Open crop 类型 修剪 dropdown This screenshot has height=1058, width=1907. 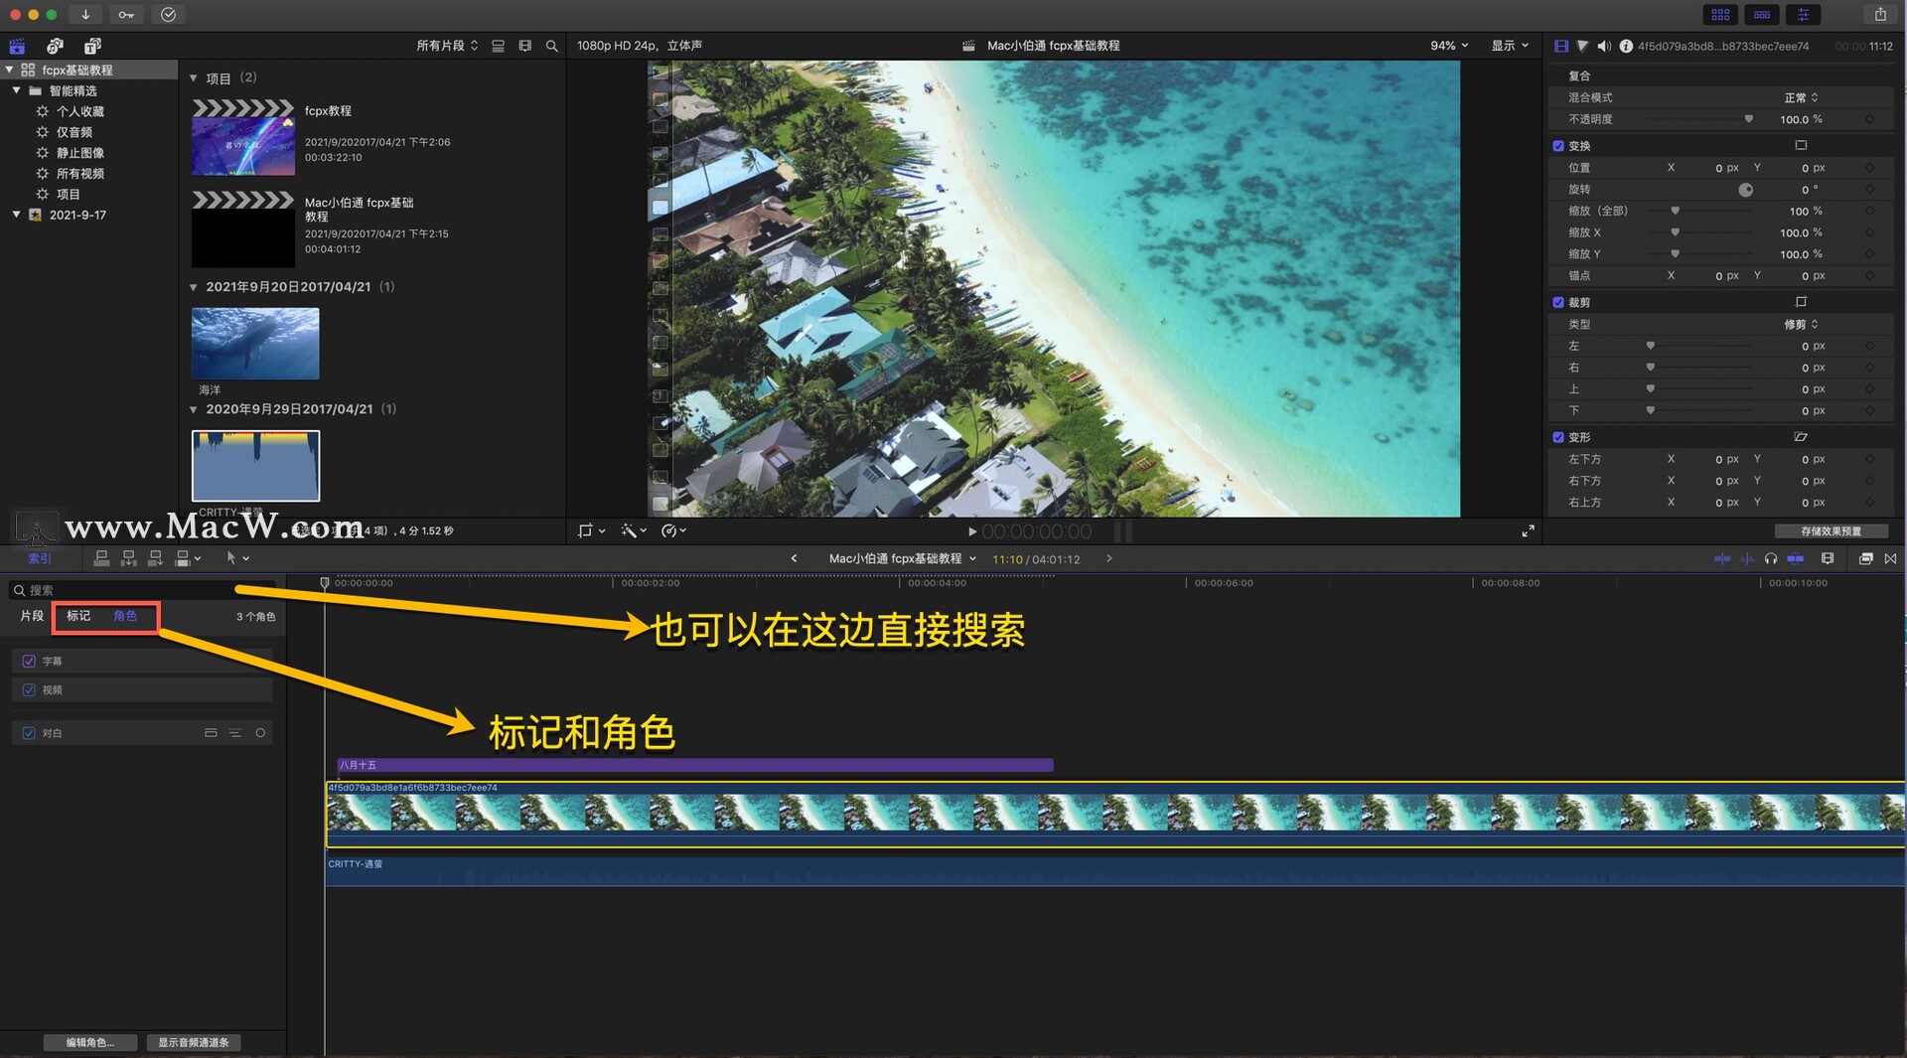click(x=1801, y=325)
